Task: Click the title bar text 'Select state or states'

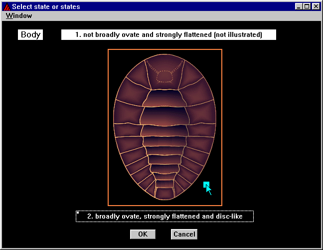Action: [46, 7]
